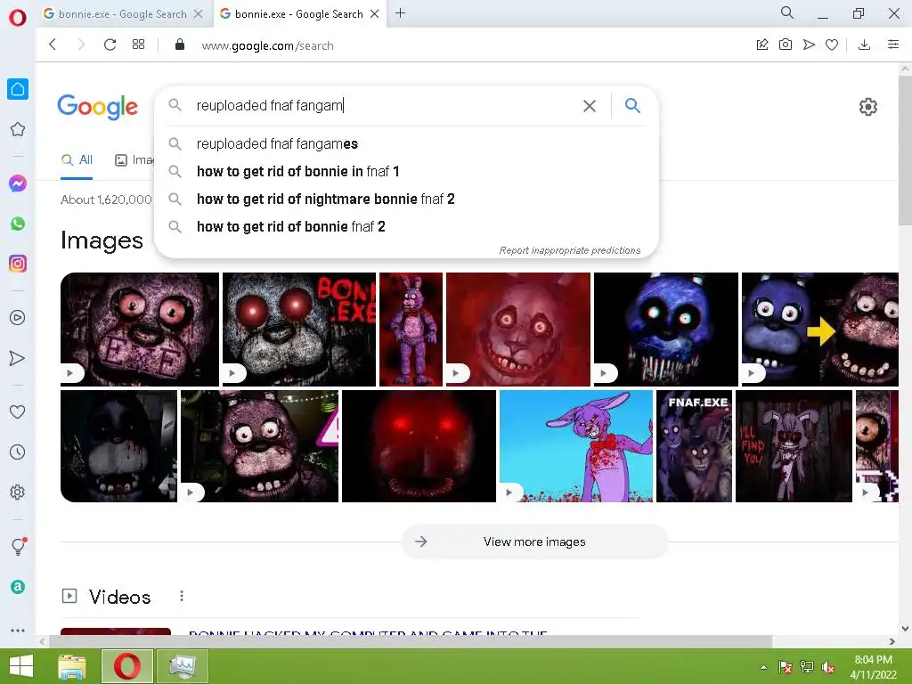The height and width of the screenshot is (684, 912).
Task: Select 'how to get rid of nightmare bonnie fnaf 2'
Action: click(406, 199)
